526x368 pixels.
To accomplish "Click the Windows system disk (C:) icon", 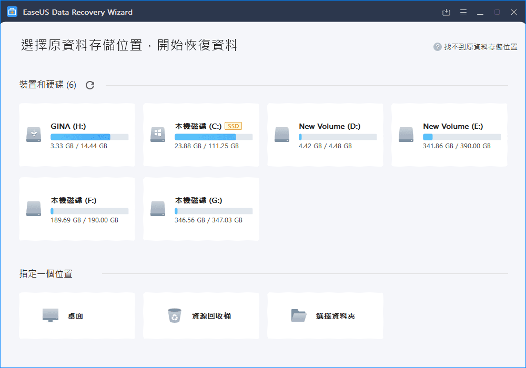I will [x=158, y=135].
